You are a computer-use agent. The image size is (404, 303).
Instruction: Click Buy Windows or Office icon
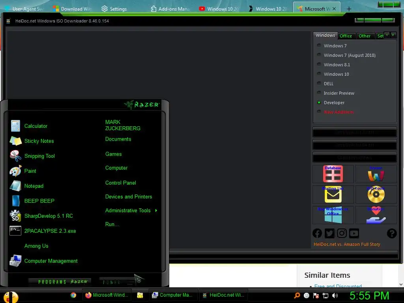coord(333,215)
